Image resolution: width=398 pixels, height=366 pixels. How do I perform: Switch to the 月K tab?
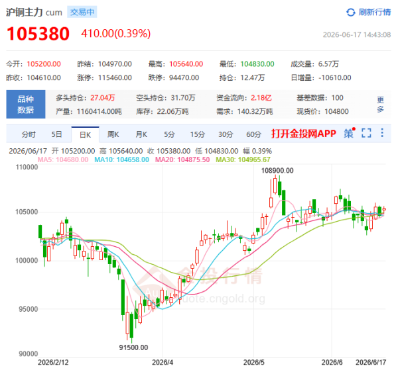point(141,134)
